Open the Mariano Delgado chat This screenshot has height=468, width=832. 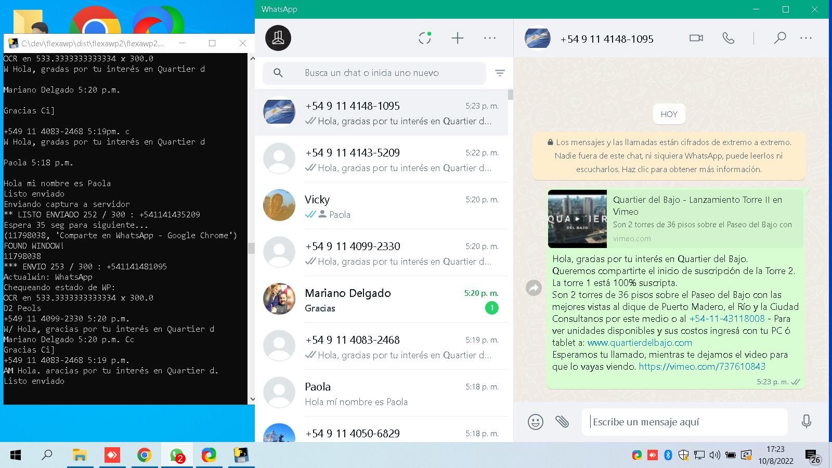pos(381,300)
